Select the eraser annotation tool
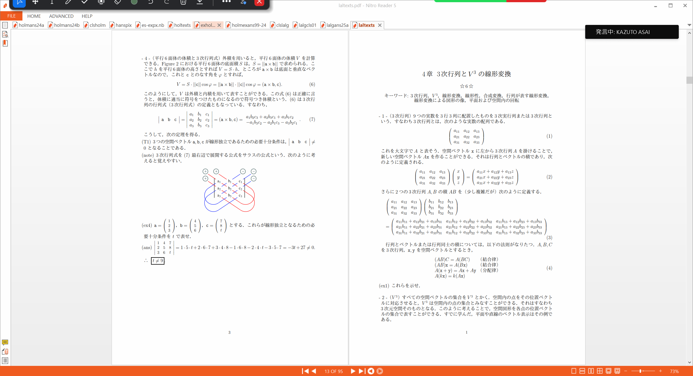 coord(117,2)
